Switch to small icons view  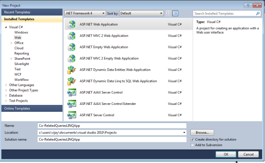point(168,13)
